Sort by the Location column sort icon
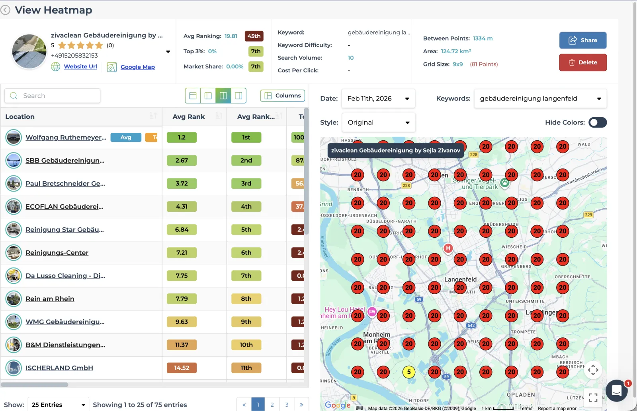The width and height of the screenshot is (637, 411). click(153, 116)
